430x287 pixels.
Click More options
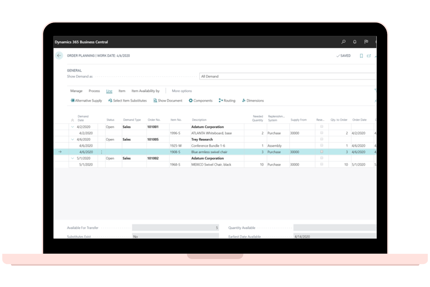pos(182,91)
